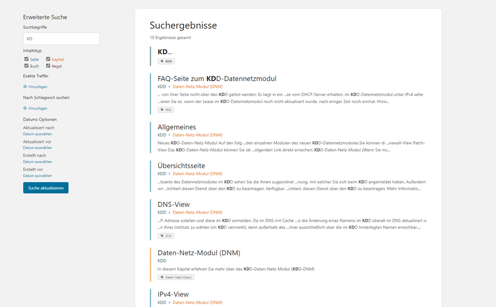Disable the Regal content type checkbox

(x=48, y=66)
